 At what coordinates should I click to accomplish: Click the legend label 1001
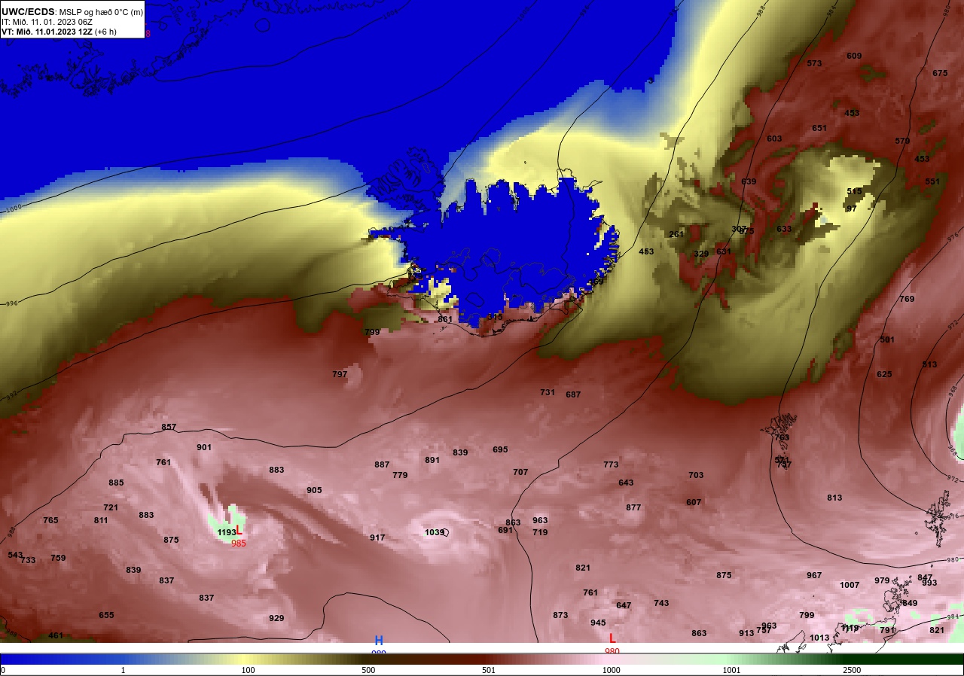[x=731, y=670]
